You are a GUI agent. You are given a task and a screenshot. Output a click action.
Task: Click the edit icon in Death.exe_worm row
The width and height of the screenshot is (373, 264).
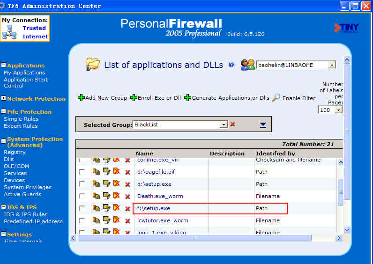point(106,196)
